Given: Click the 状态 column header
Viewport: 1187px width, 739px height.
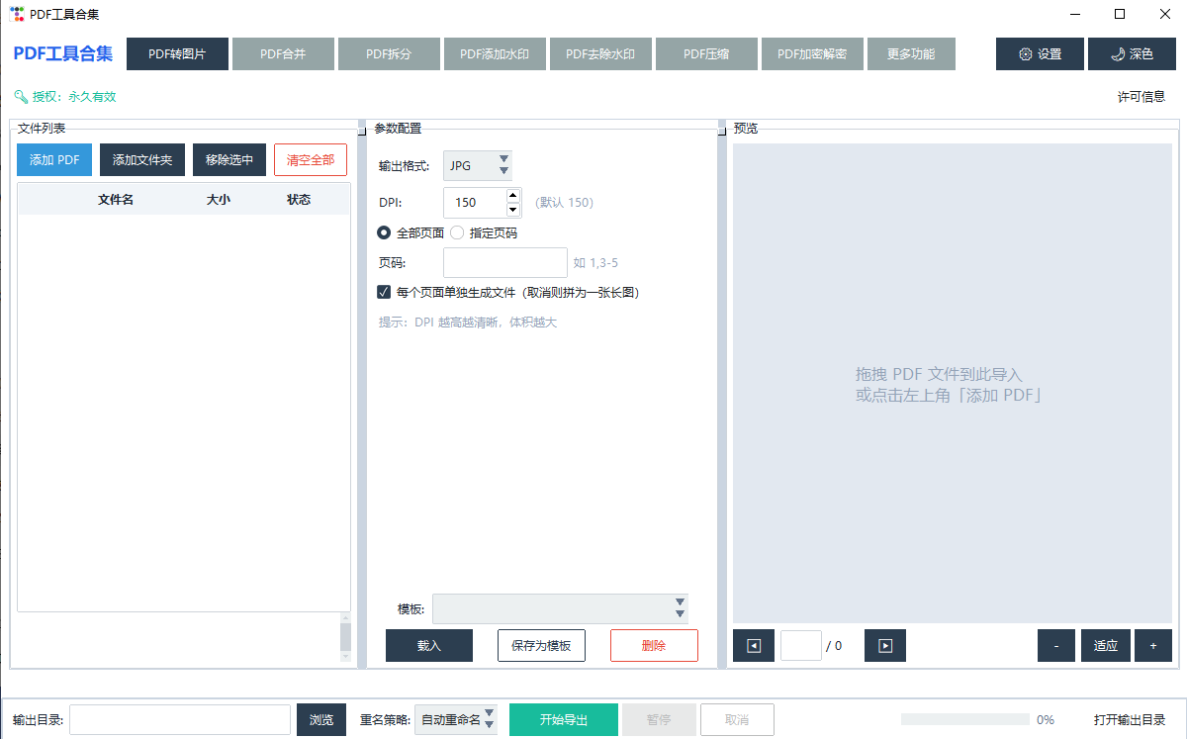Looking at the screenshot, I should (x=299, y=200).
